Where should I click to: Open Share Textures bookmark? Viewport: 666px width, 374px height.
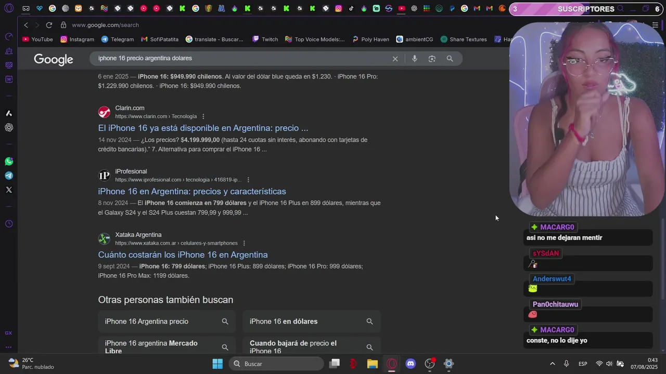[464, 39]
